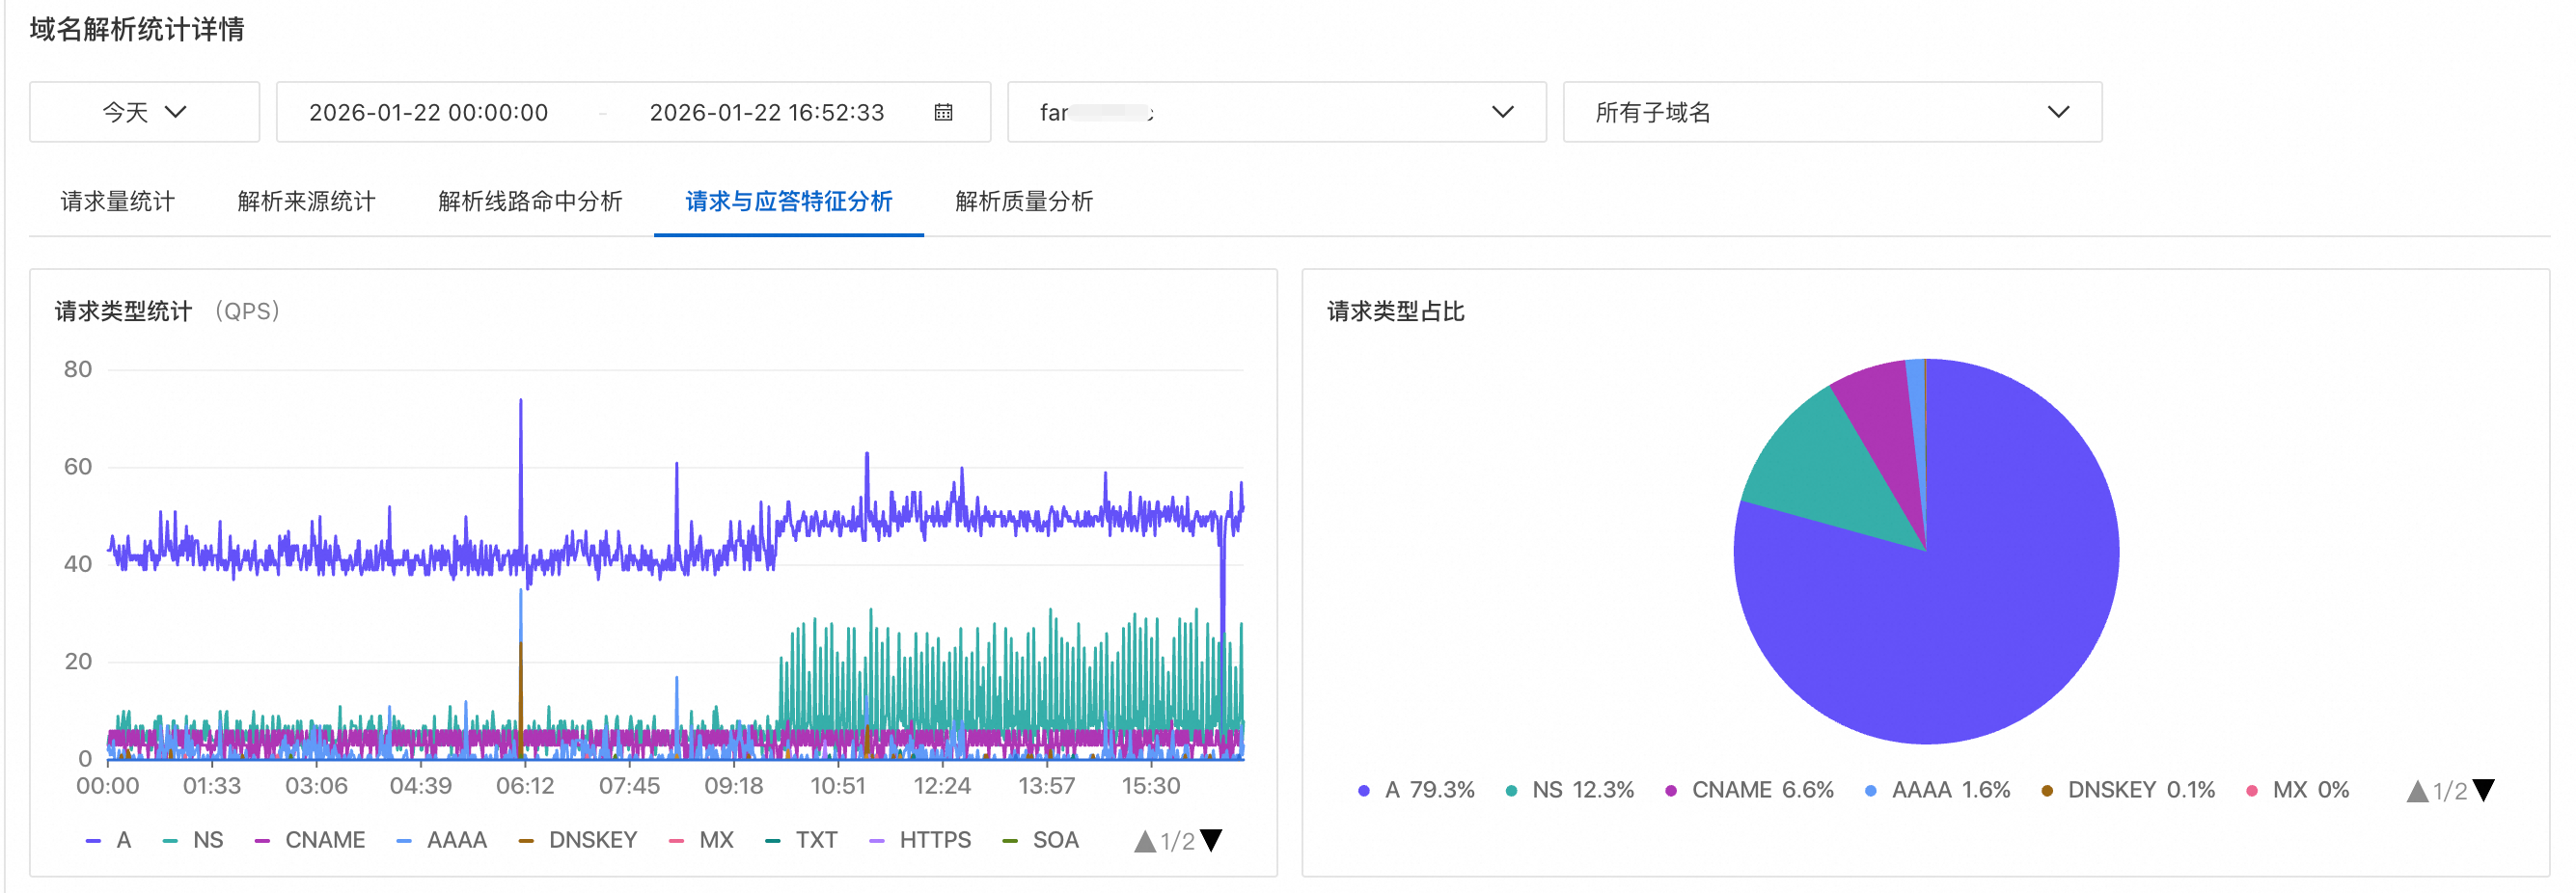Open the calendar icon in date range field
The image size is (2576, 893).
(942, 112)
